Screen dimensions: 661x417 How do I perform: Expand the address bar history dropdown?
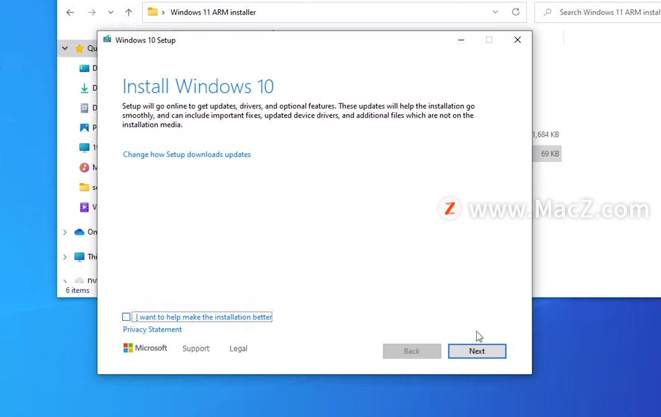pos(495,12)
